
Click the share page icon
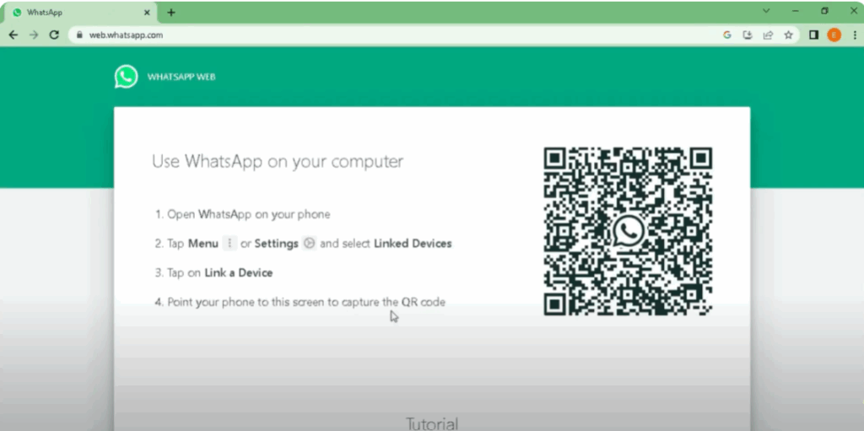click(768, 35)
